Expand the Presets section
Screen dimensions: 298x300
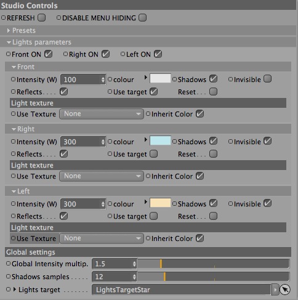point(9,31)
